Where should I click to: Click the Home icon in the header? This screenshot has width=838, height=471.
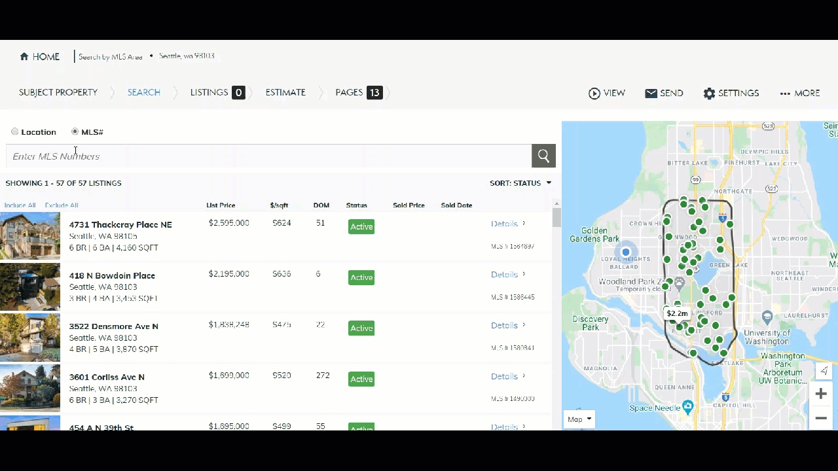[24, 56]
